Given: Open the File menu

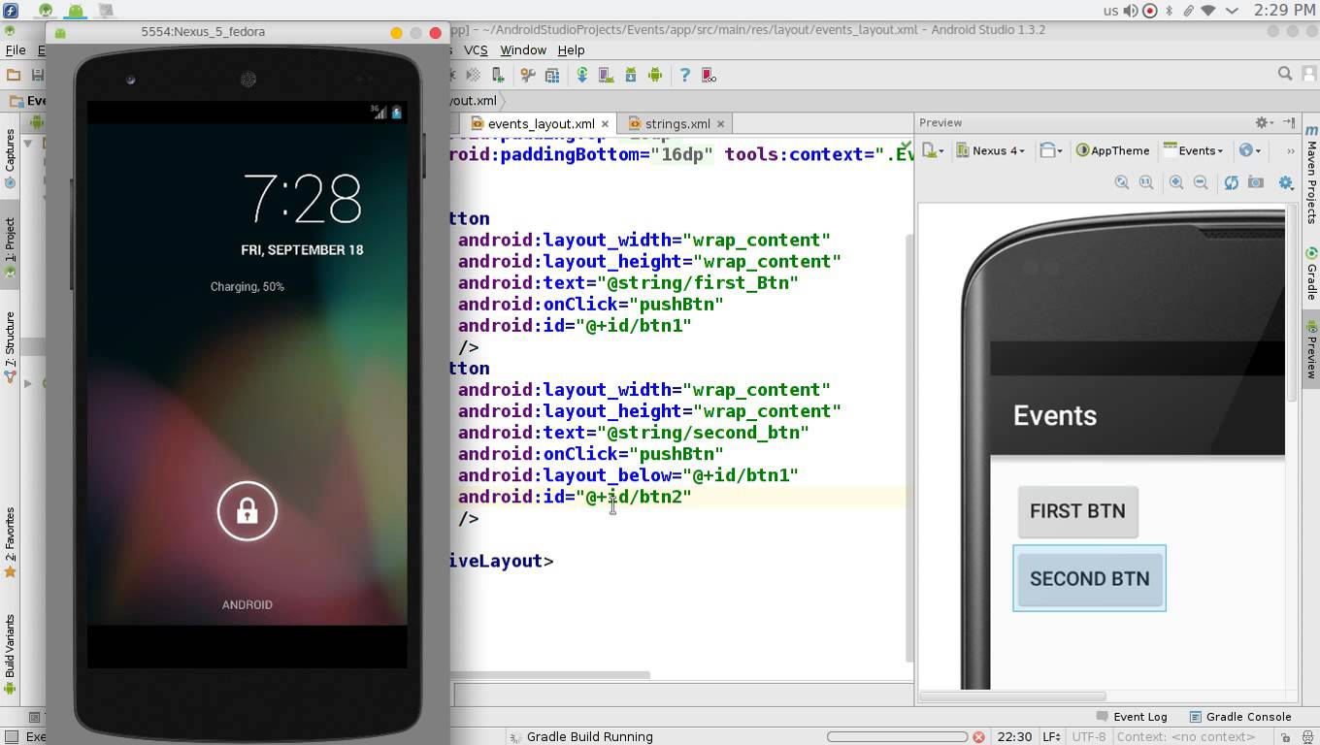Looking at the screenshot, I should coord(16,49).
